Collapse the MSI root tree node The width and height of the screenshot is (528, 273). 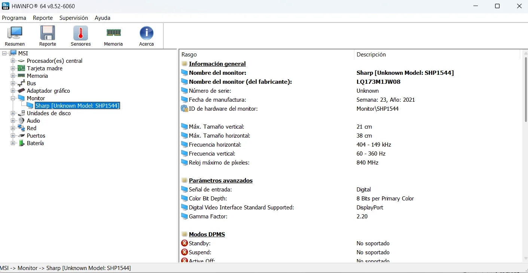click(5, 53)
